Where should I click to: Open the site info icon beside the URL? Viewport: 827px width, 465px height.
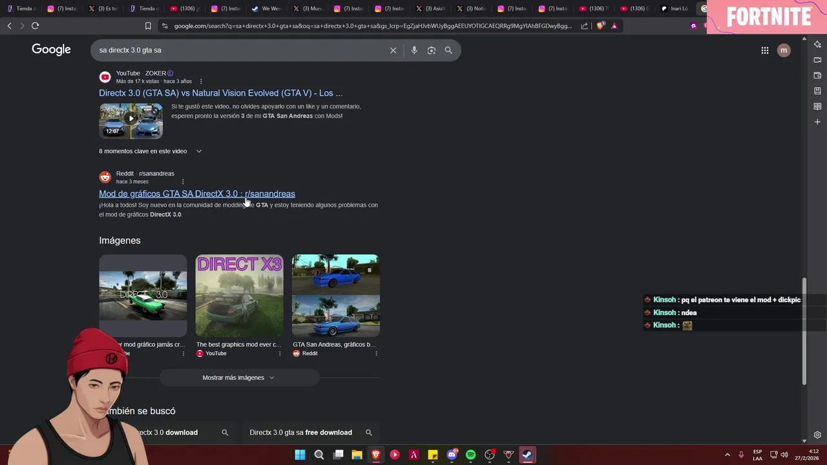pyautogui.click(x=165, y=26)
